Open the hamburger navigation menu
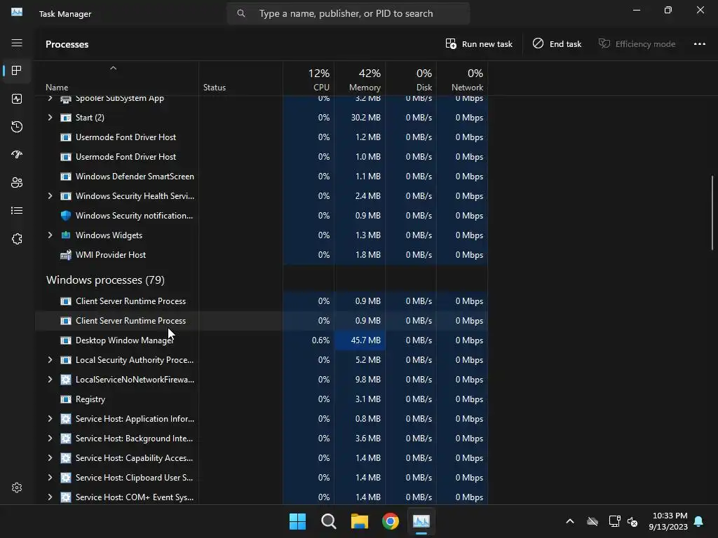Image resolution: width=718 pixels, height=538 pixels. [x=17, y=43]
